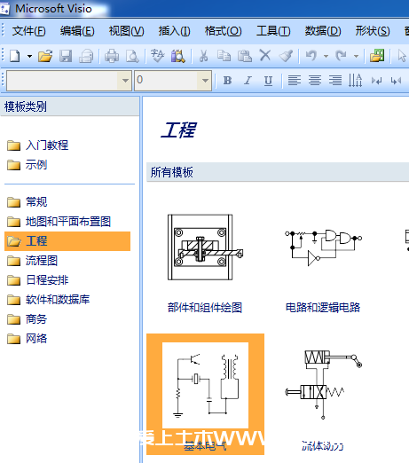
Task: Click the 部件和组件绘图 label
Action: [x=205, y=308]
